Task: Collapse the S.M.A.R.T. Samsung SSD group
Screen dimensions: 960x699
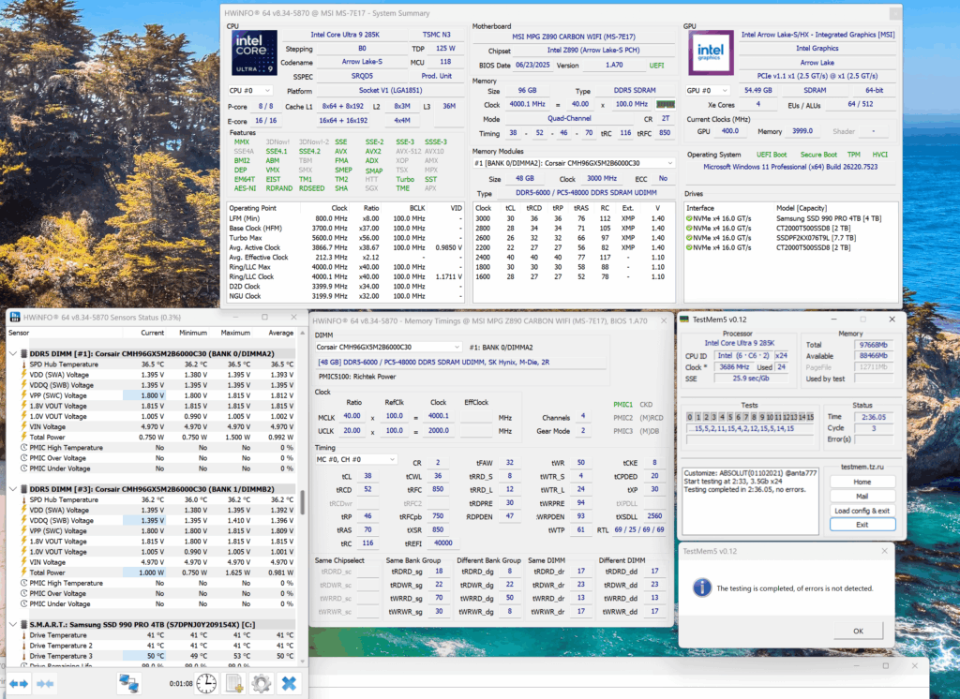Action: click(x=13, y=624)
